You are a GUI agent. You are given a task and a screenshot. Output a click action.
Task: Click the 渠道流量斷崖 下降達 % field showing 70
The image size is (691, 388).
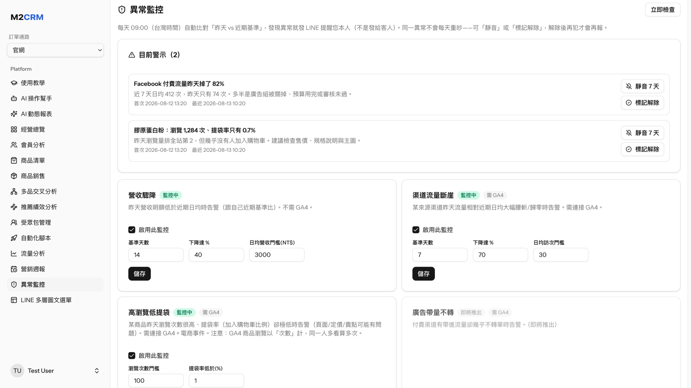click(501, 255)
